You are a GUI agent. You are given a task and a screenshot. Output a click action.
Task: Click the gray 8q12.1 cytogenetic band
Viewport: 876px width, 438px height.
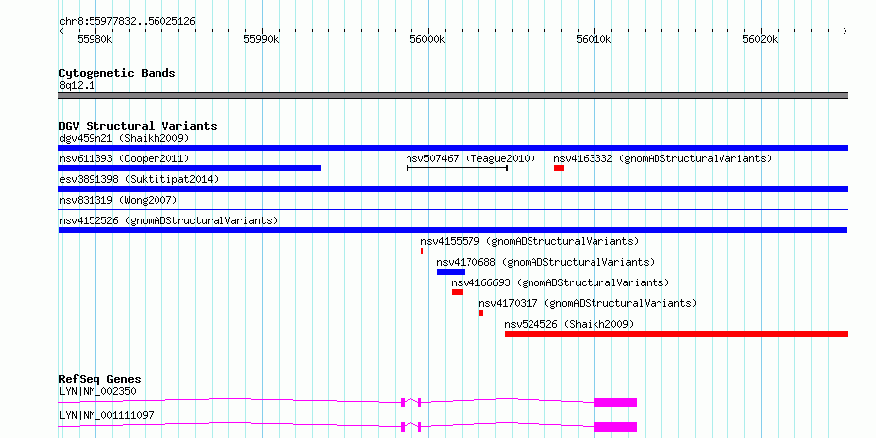click(453, 95)
